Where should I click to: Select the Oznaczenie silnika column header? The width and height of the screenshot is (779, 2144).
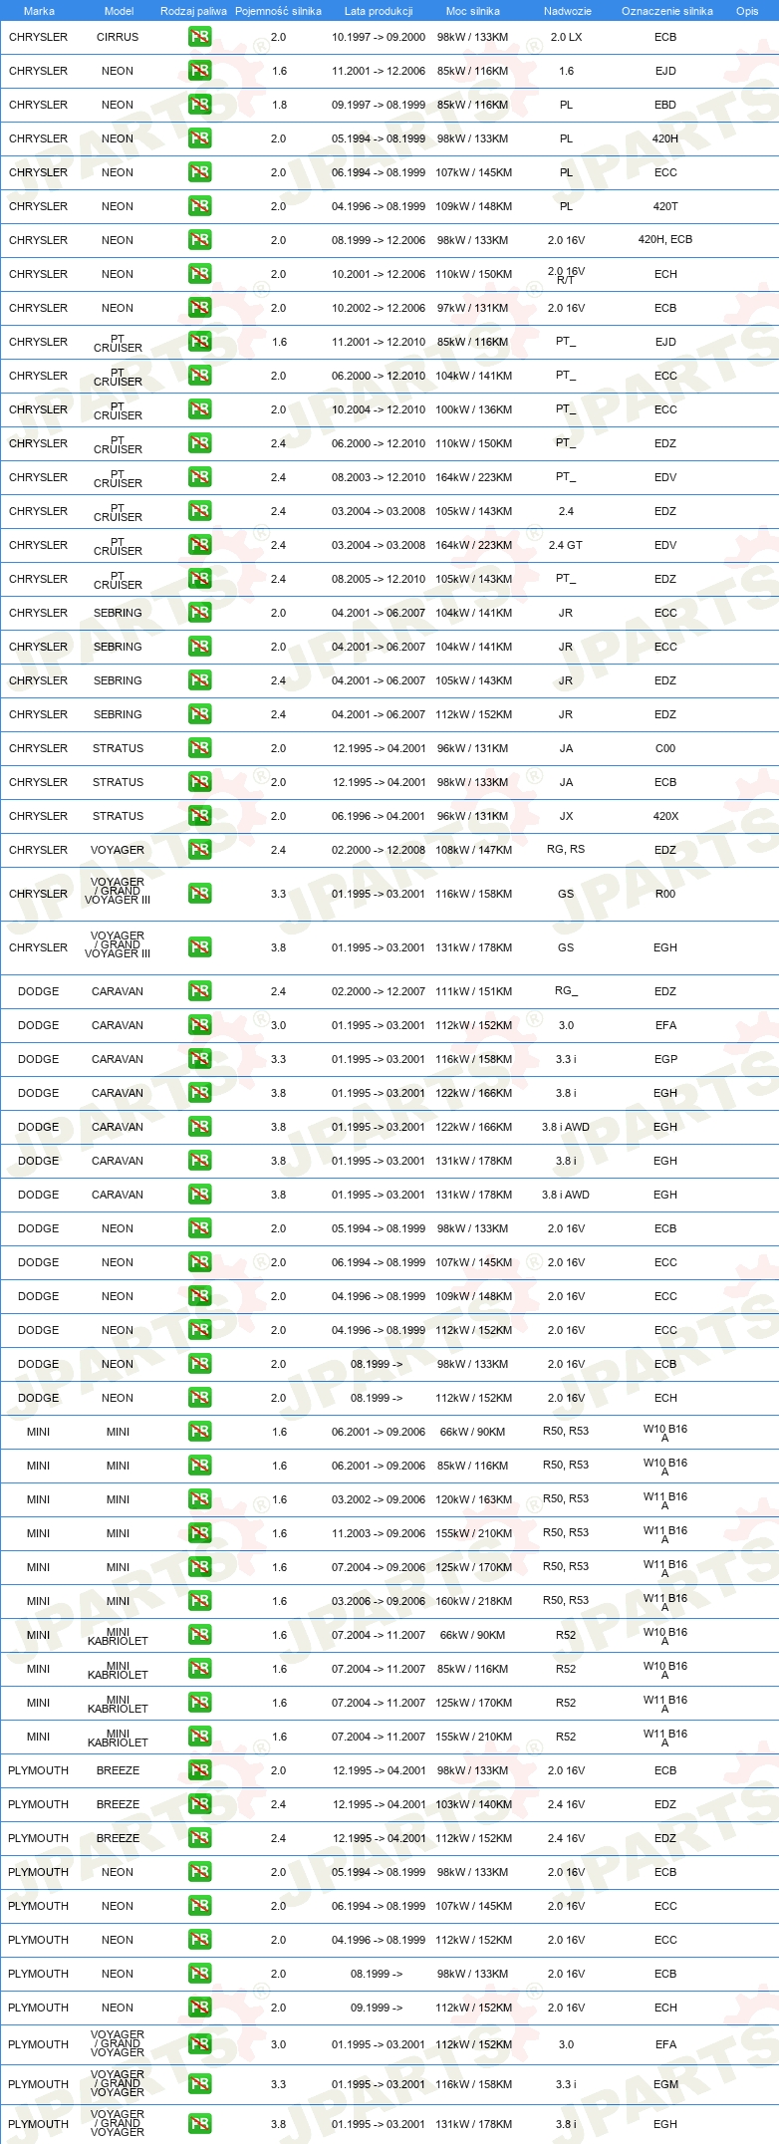pyautogui.click(x=666, y=11)
